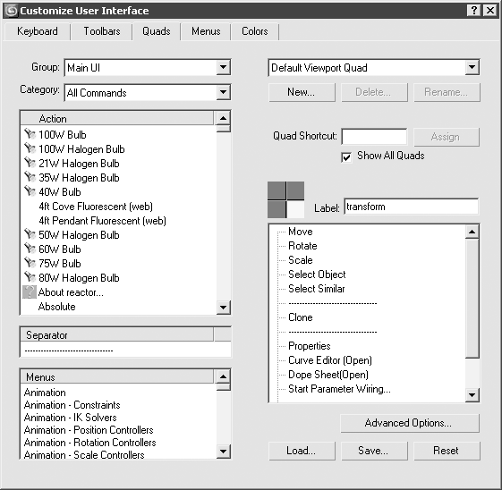502x490 pixels.
Task: Click the help question mark button
Action: click(474, 11)
